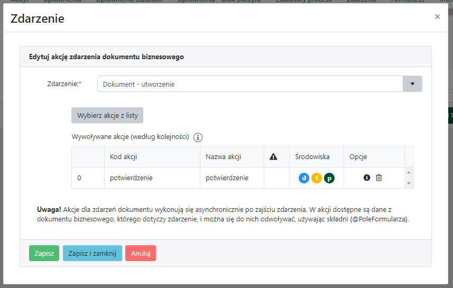The image size is (453, 288).
Task: Click the orange 't' environment badge
Action: [x=317, y=178]
